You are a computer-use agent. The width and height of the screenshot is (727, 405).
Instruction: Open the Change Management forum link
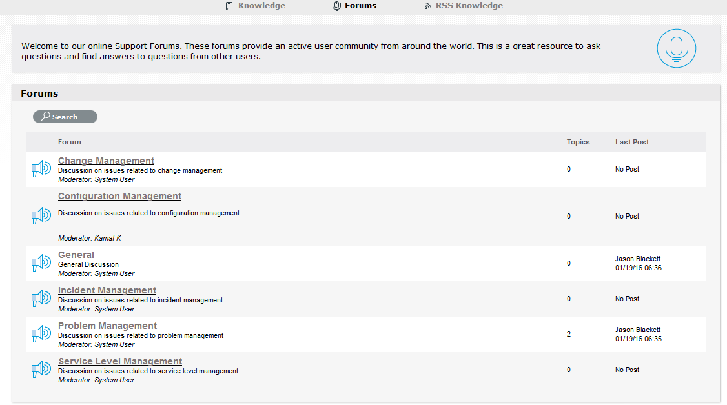tap(106, 161)
